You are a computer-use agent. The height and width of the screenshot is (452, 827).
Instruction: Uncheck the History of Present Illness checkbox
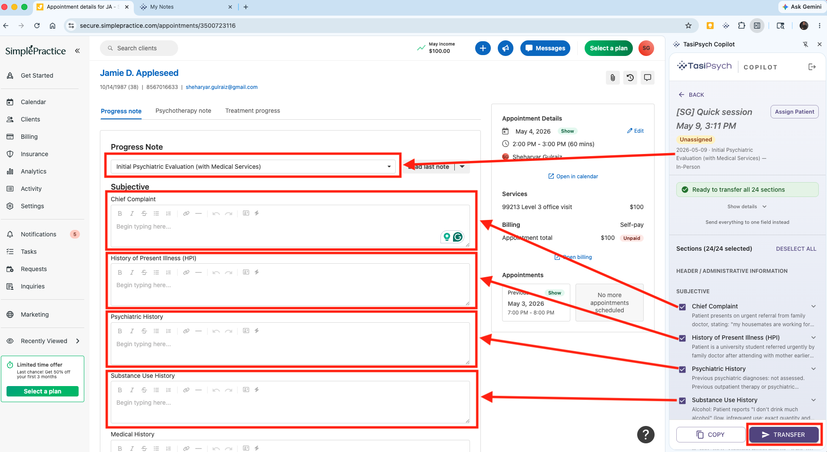click(x=682, y=338)
